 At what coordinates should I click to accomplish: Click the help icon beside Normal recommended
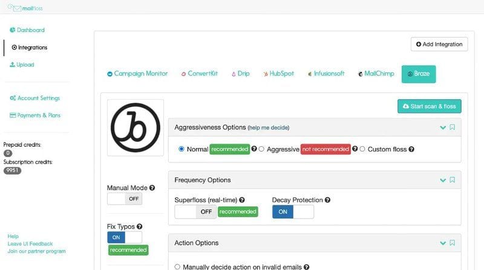pos(254,149)
